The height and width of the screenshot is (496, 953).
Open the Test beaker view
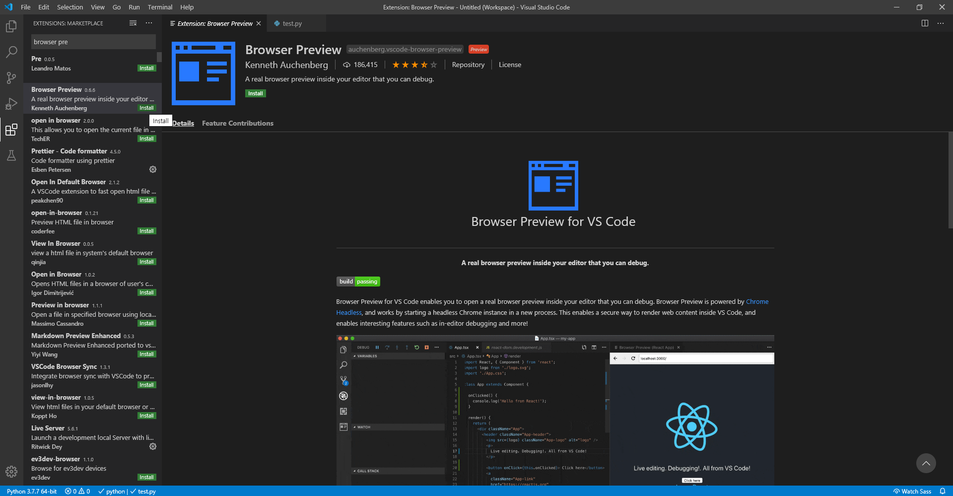point(11,155)
